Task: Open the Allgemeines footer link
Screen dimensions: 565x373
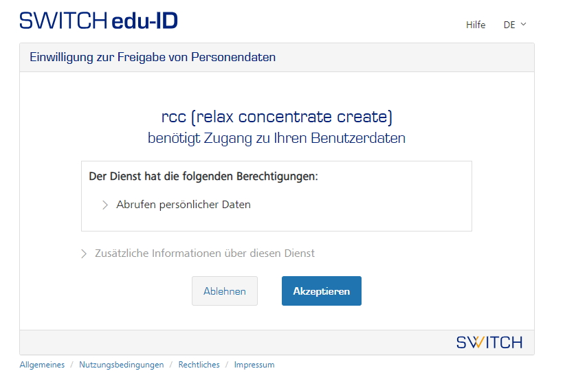Action: coord(42,365)
